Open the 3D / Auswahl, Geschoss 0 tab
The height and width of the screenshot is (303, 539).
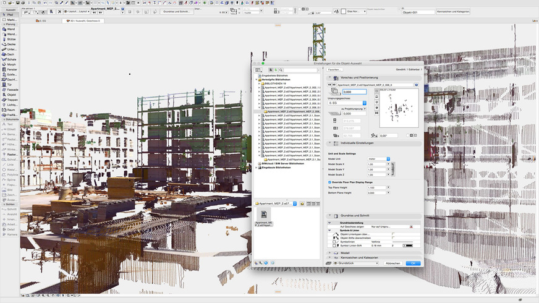click(x=83, y=20)
